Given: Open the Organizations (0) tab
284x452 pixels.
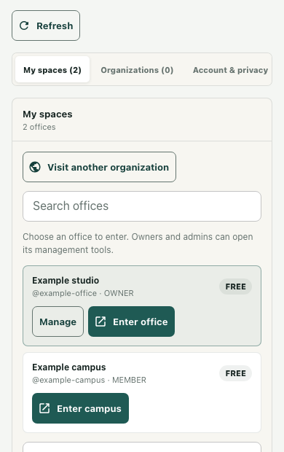Looking at the screenshot, I should tap(137, 70).
